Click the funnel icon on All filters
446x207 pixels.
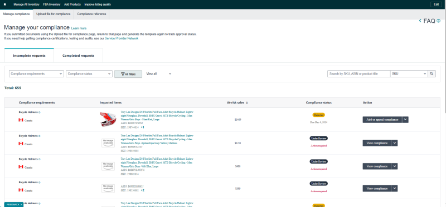tap(123, 74)
